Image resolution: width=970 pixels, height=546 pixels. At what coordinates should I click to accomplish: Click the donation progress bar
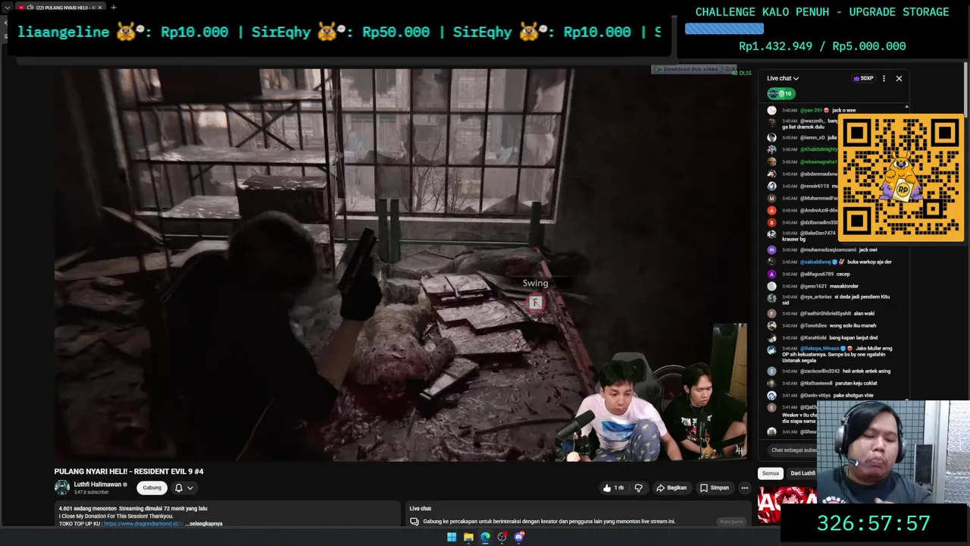pyautogui.click(x=724, y=29)
